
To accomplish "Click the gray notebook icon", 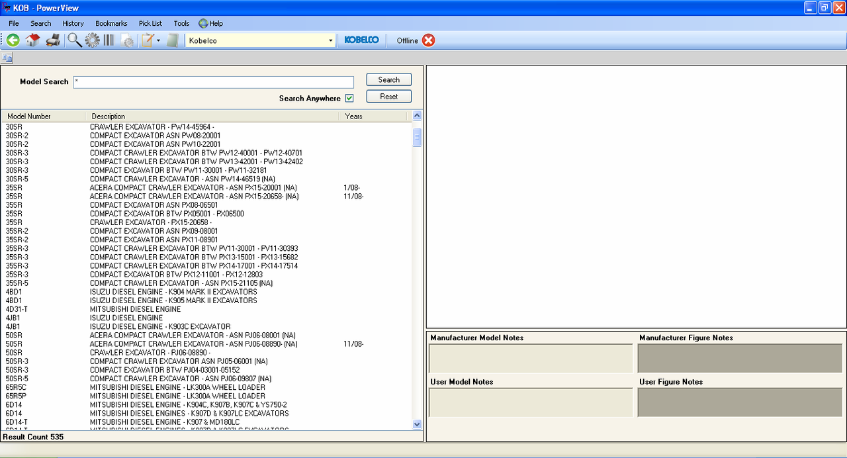I will (x=173, y=40).
